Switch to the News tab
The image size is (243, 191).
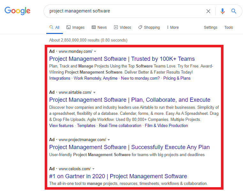click(x=99, y=28)
